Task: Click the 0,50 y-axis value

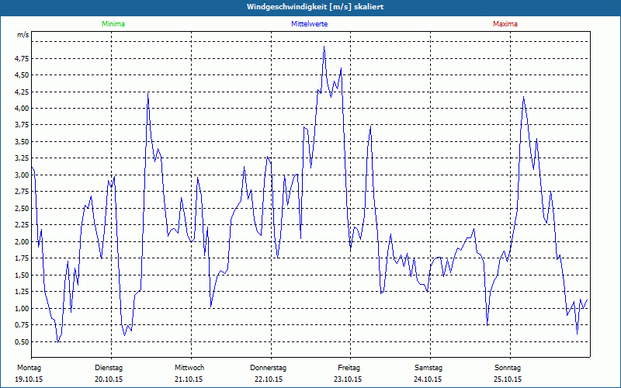Action: 23,341
